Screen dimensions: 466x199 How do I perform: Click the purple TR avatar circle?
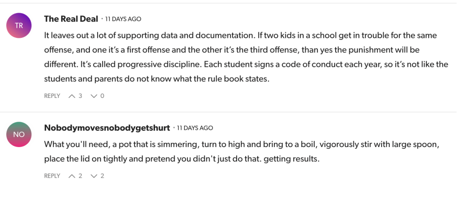pos(19,26)
